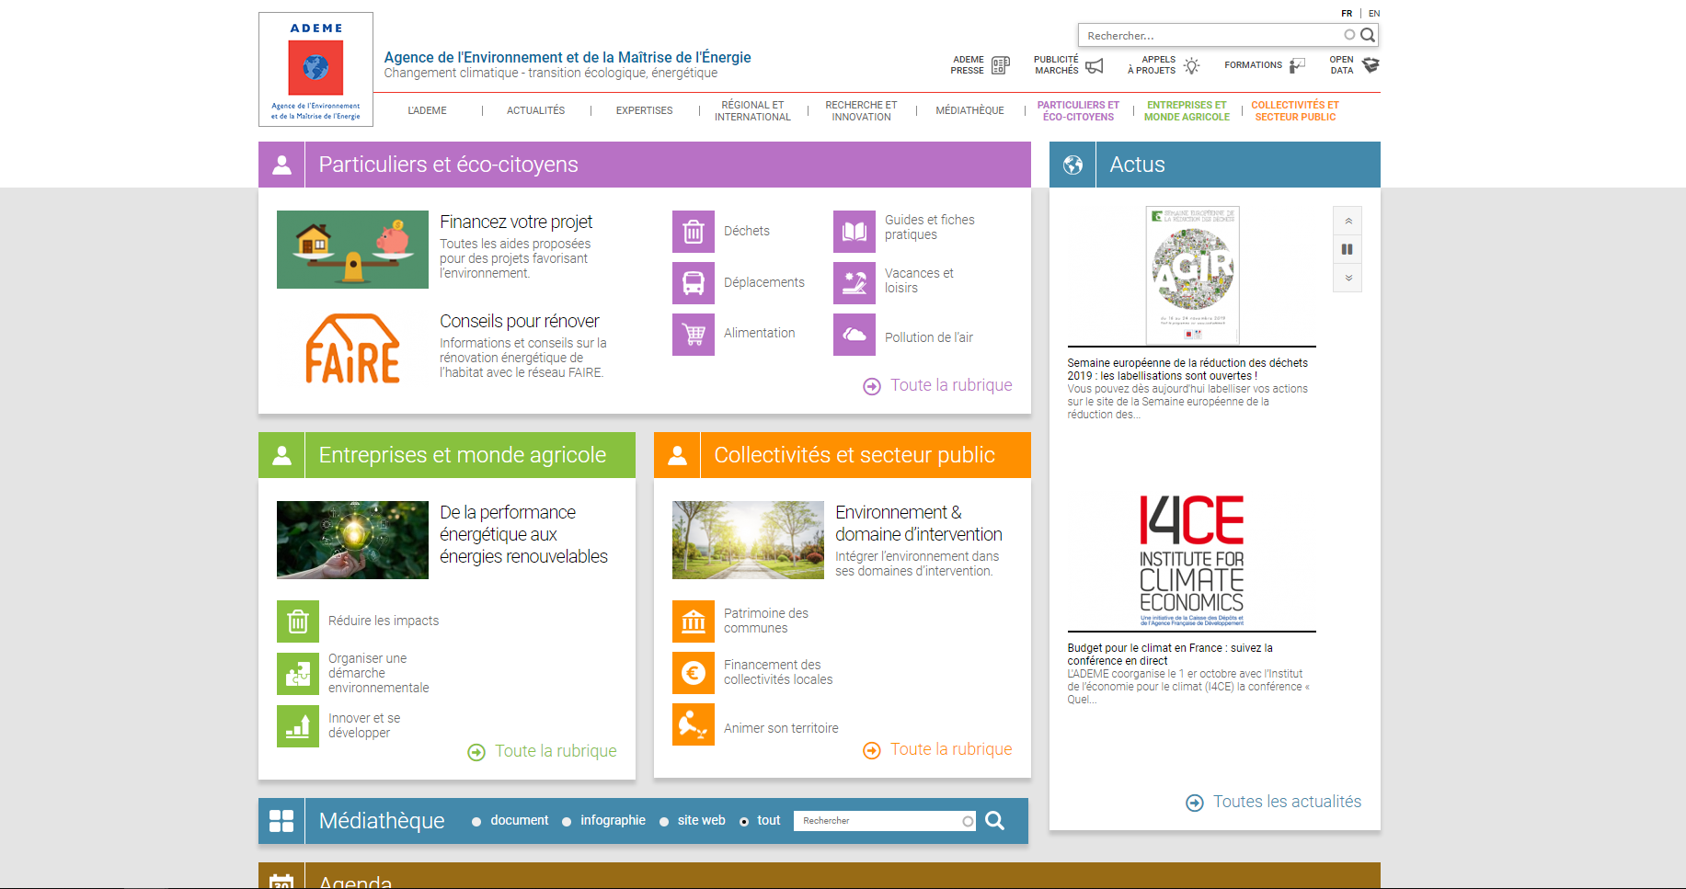
Task: Select the document radio option
Action: point(476,822)
